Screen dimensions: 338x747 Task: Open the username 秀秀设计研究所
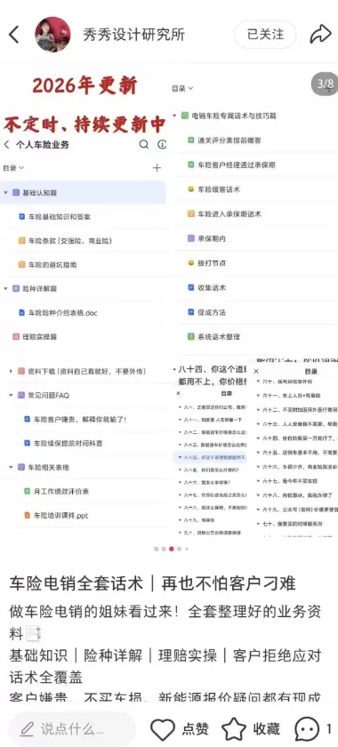(133, 35)
